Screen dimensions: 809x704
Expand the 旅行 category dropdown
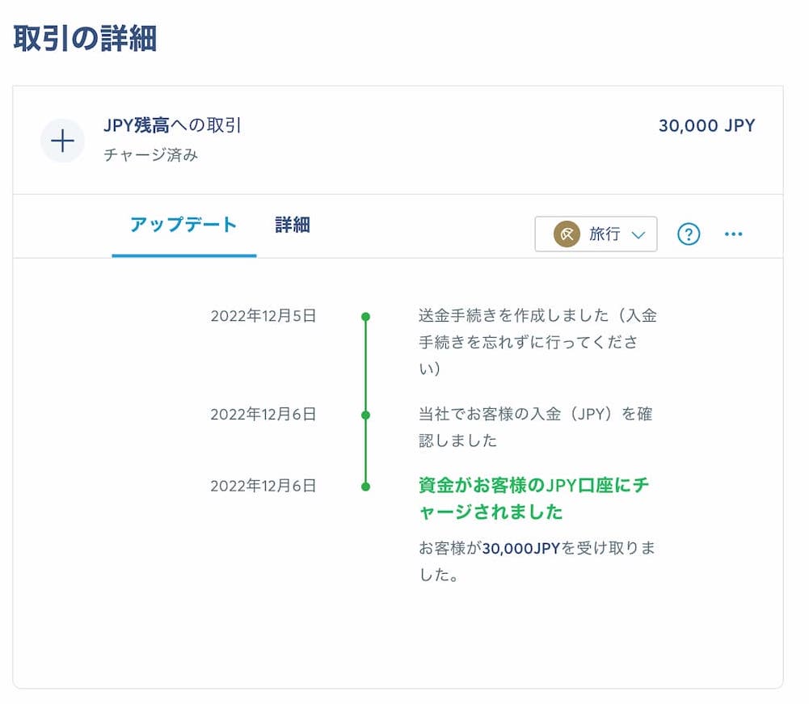[x=596, y=234]
